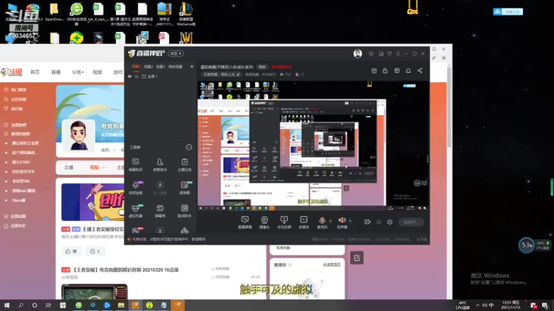This screenshot has width=554, height=311.
Task: Open File Explorer from taskbar
Action: coord(121,305)
